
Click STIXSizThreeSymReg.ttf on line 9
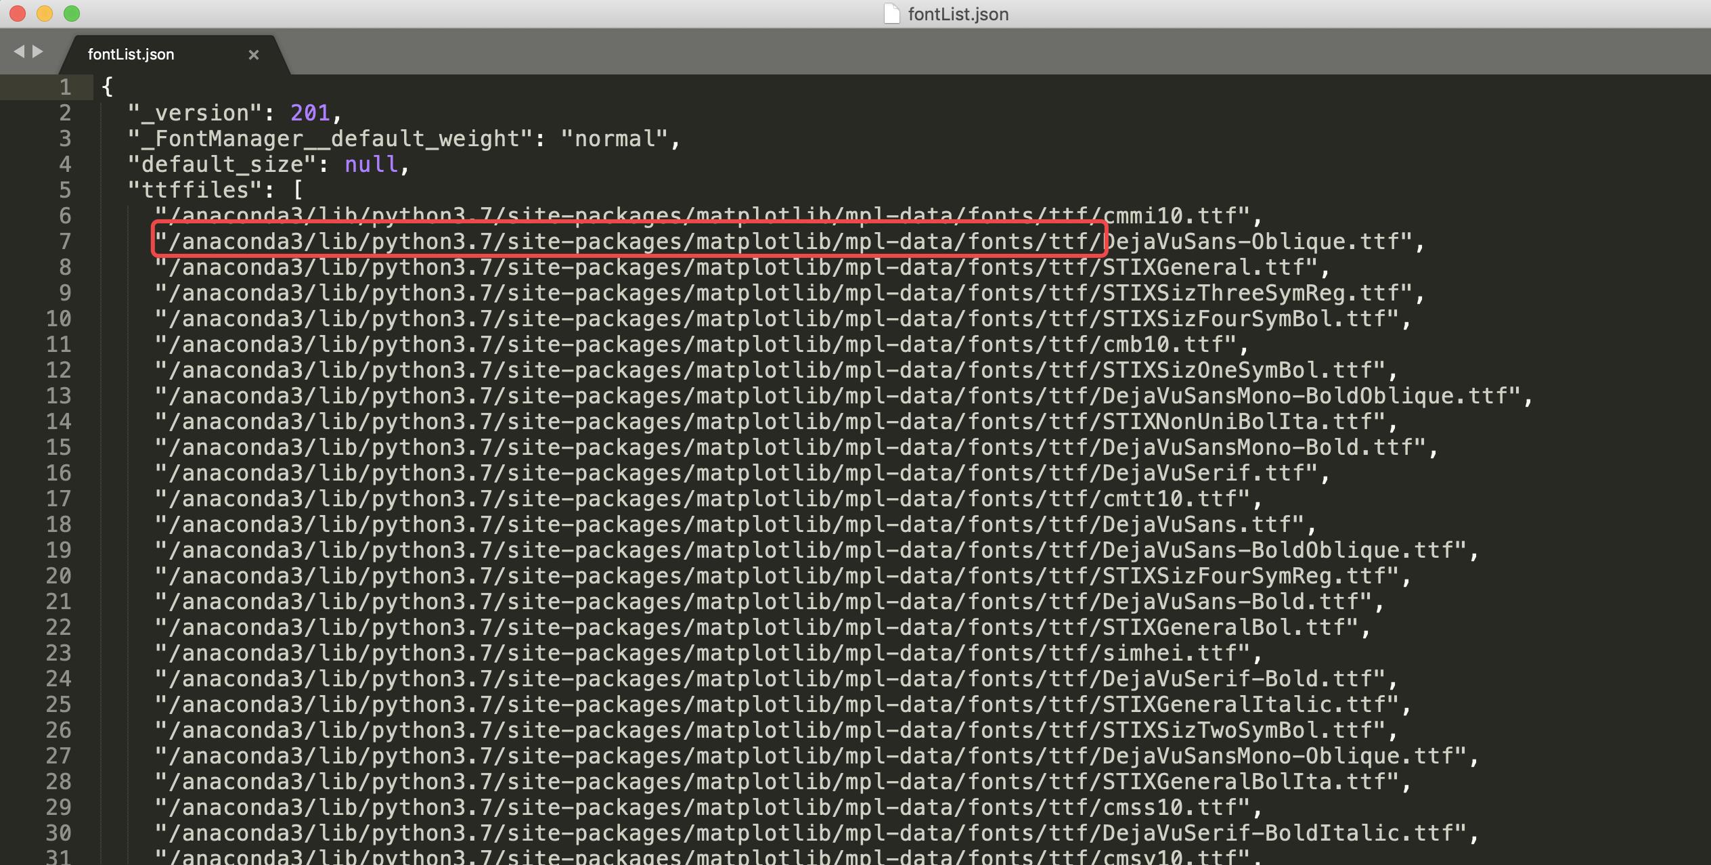click(x=1251, y=293)
